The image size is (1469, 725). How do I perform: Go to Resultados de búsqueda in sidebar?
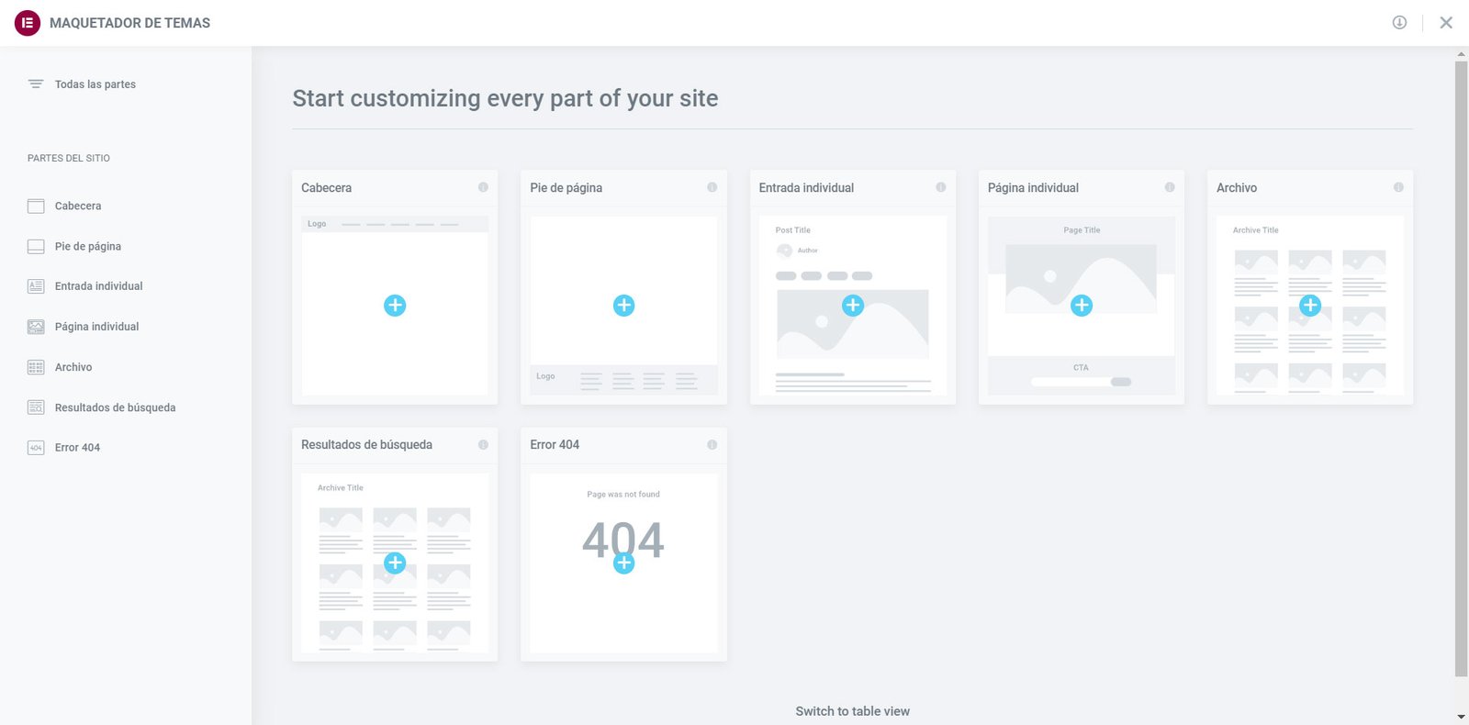(x=115, y=407)
